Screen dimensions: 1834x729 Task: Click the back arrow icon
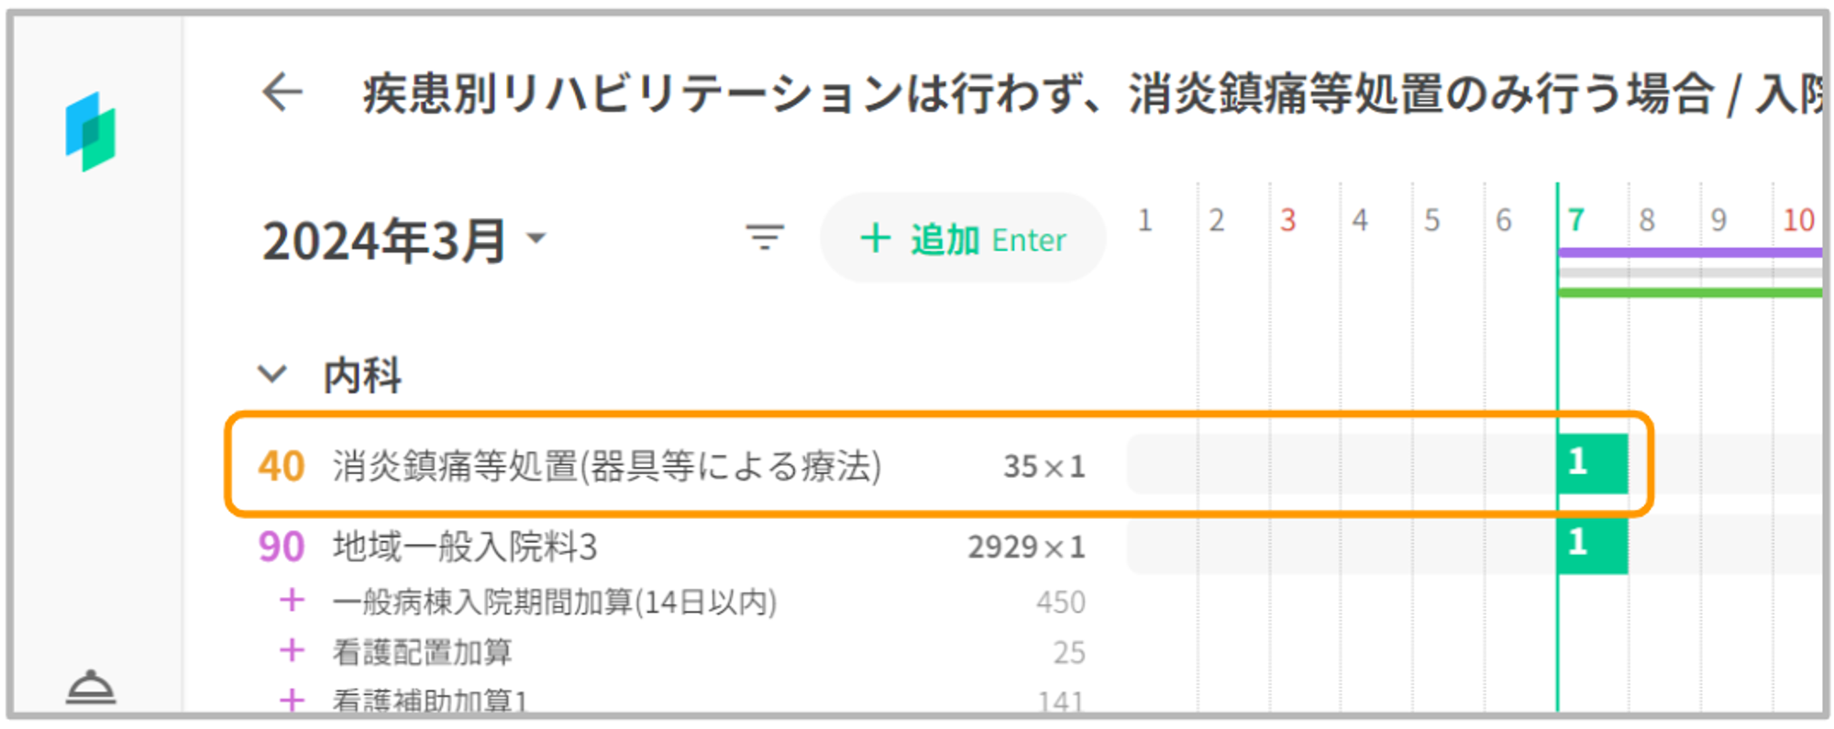point(282,93)
